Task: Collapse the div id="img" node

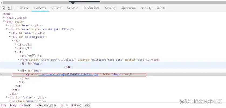Action: click(x=18, y=71)
